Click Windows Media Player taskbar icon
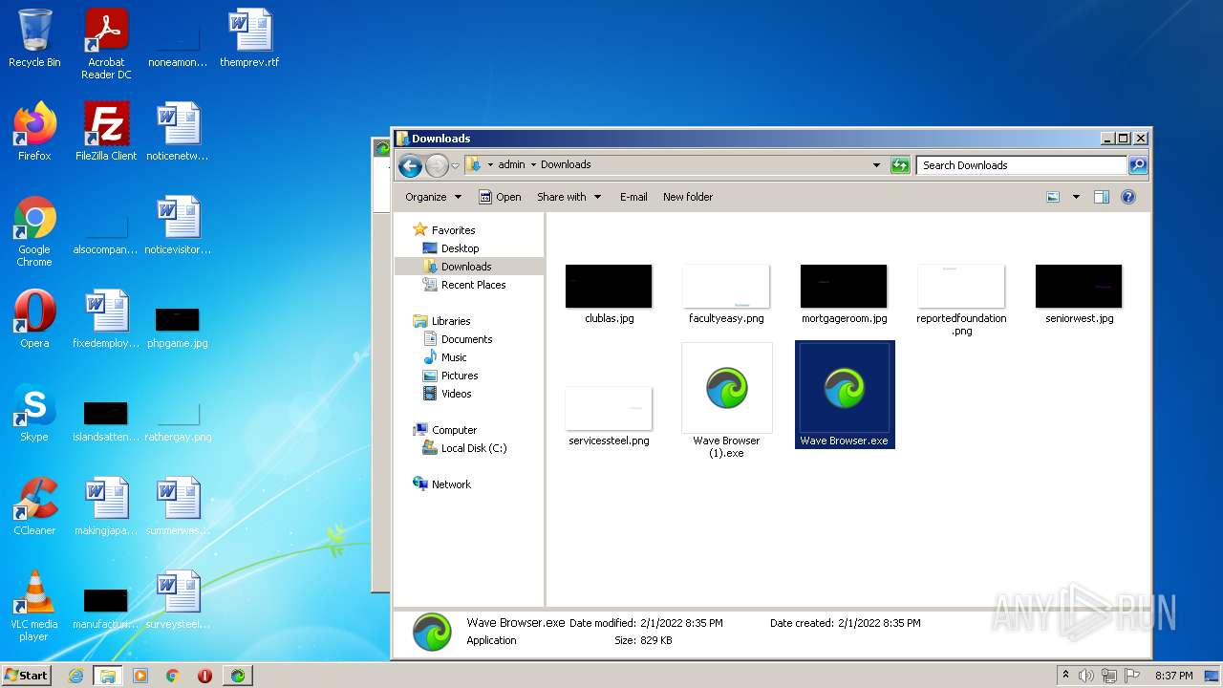Screen dimensions: 1223x688 [x=140, y=676]
